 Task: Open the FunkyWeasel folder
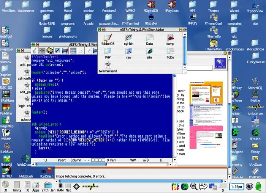coord(256,58)
